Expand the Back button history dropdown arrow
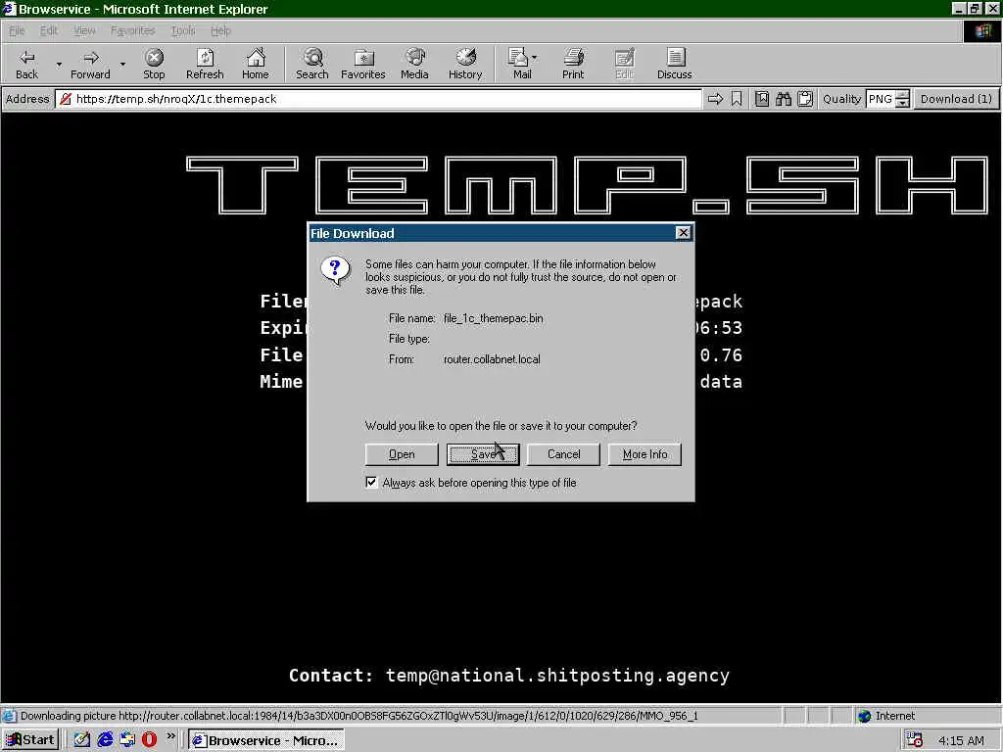The width and height of the screenshot is (1003, 752). [x=59, y=64]
